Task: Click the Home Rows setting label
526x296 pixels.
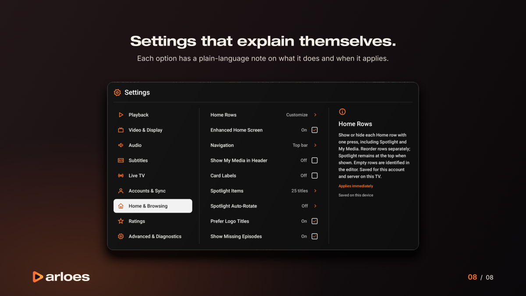Action: [223, 115]
